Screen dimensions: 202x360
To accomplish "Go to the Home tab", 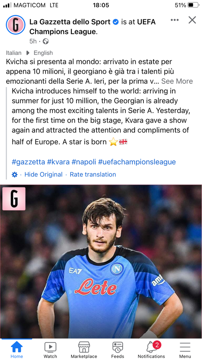I will (17, 350).
